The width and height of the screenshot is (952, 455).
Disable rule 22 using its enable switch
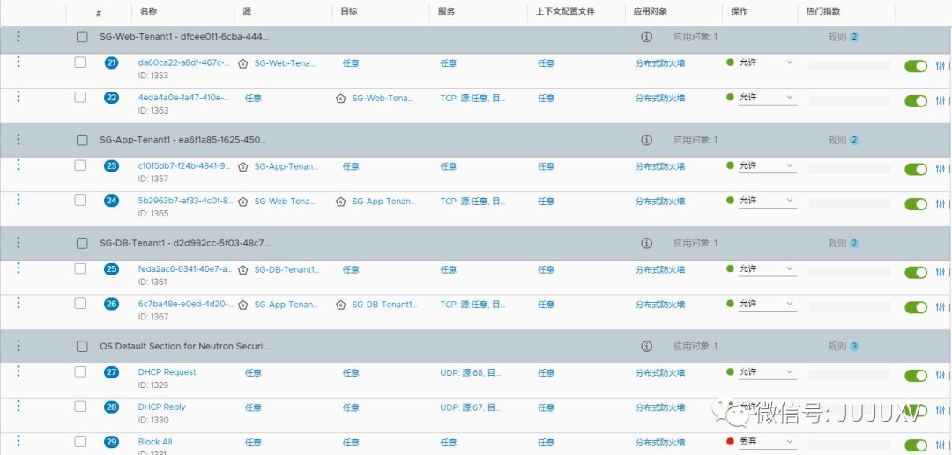(916, 100)
